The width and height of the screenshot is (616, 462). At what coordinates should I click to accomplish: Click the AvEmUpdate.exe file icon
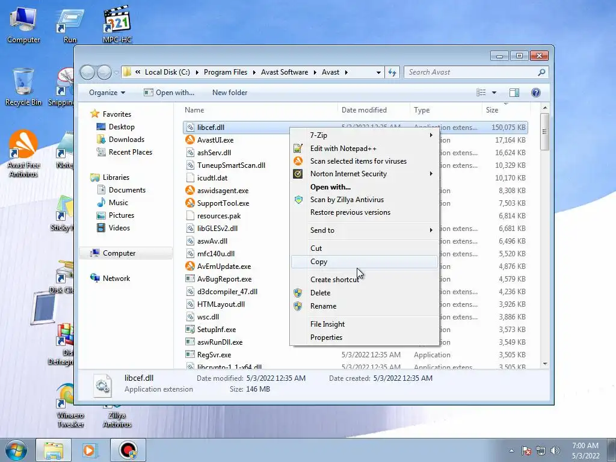[x=190, y=266]
